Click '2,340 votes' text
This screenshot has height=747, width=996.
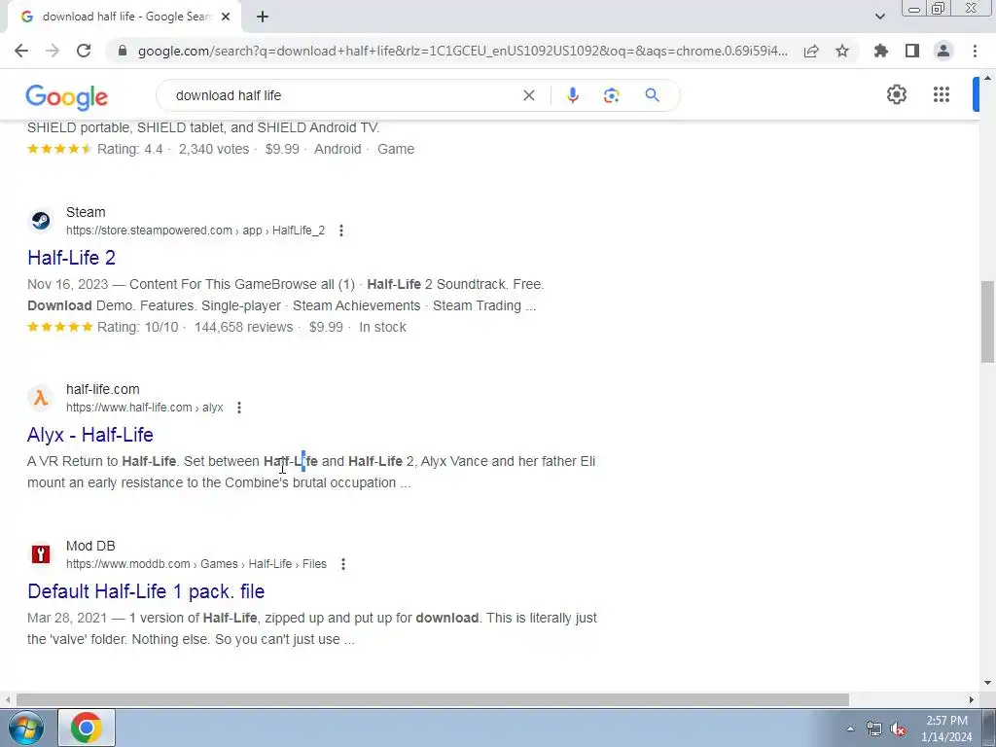[x=213, y=149]
